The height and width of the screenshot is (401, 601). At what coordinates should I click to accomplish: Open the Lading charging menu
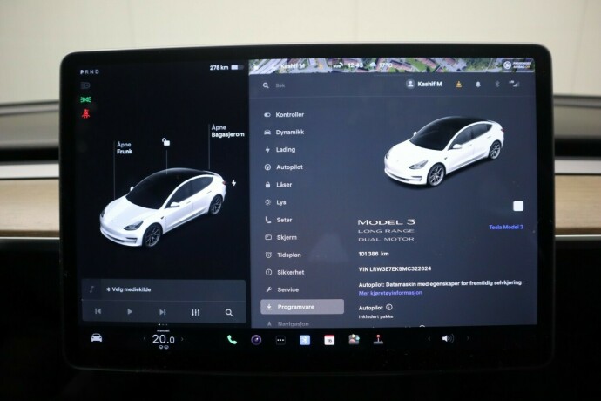(x=280, y=150)
